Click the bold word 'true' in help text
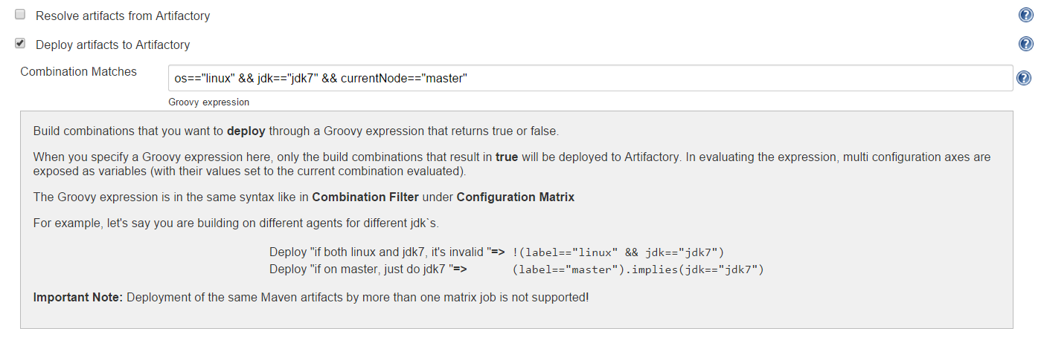 [507, 157]
